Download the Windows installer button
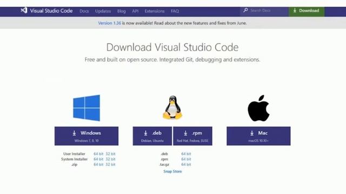346x194 pixels. click(86, 136)
